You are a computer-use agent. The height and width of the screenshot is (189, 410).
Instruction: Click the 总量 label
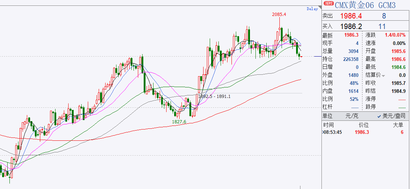coord(328,51)
